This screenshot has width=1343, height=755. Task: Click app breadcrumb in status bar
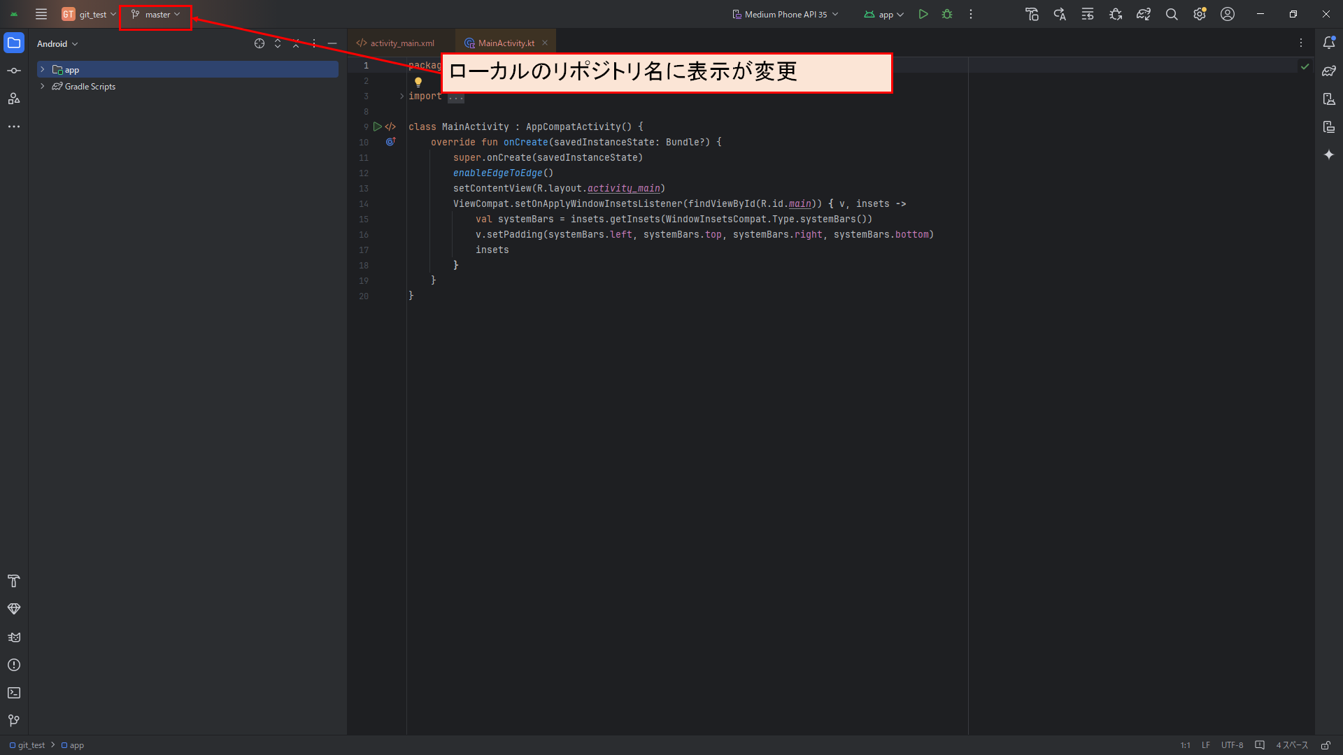coord(73,745)
